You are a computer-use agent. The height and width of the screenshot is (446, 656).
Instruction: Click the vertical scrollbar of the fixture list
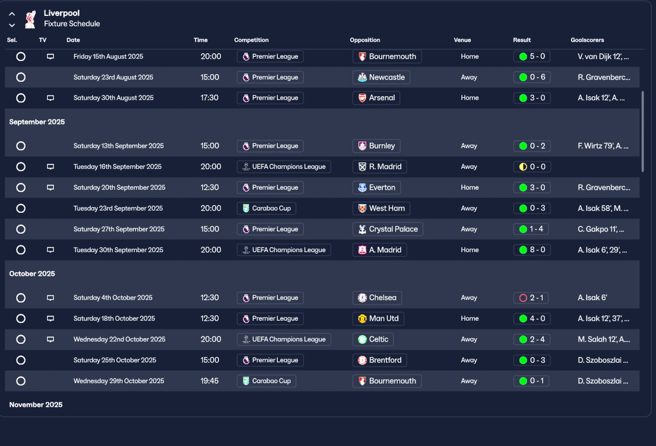(643, 131)
